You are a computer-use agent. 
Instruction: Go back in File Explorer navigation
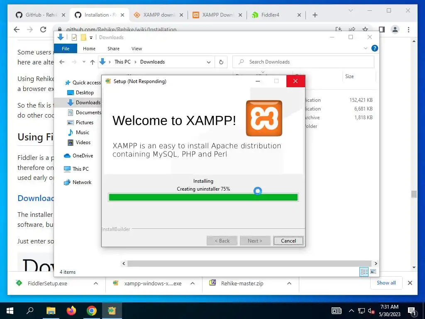coord(62,62)
